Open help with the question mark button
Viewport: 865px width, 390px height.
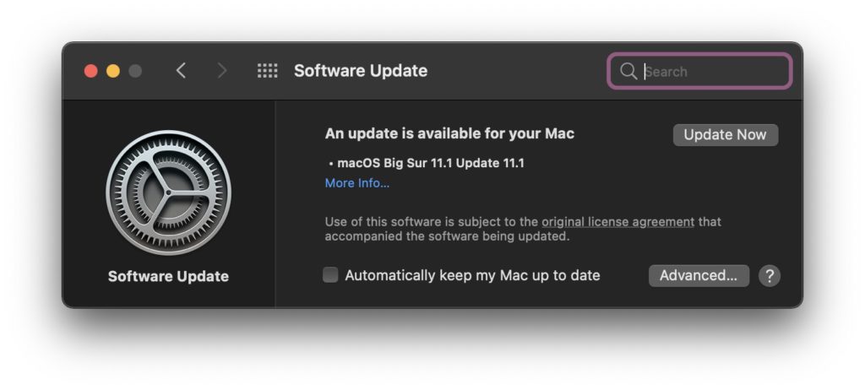pos(769,275)
